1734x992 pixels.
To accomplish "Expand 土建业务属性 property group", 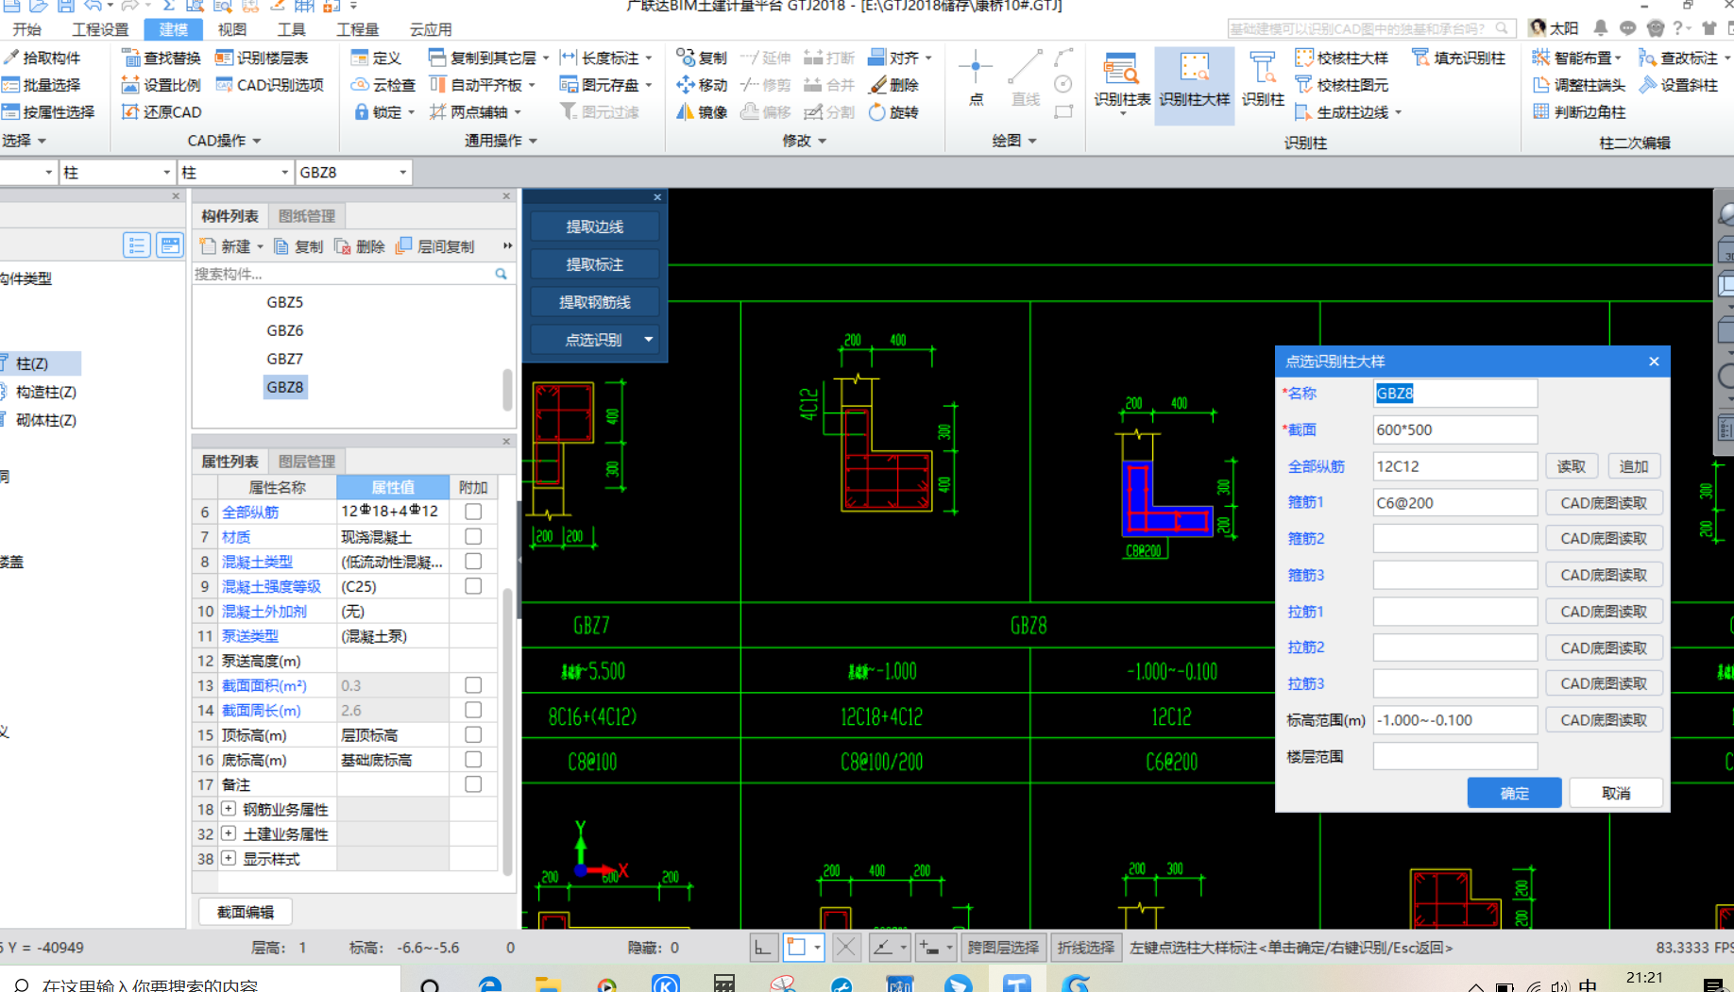I will [229, 833].
